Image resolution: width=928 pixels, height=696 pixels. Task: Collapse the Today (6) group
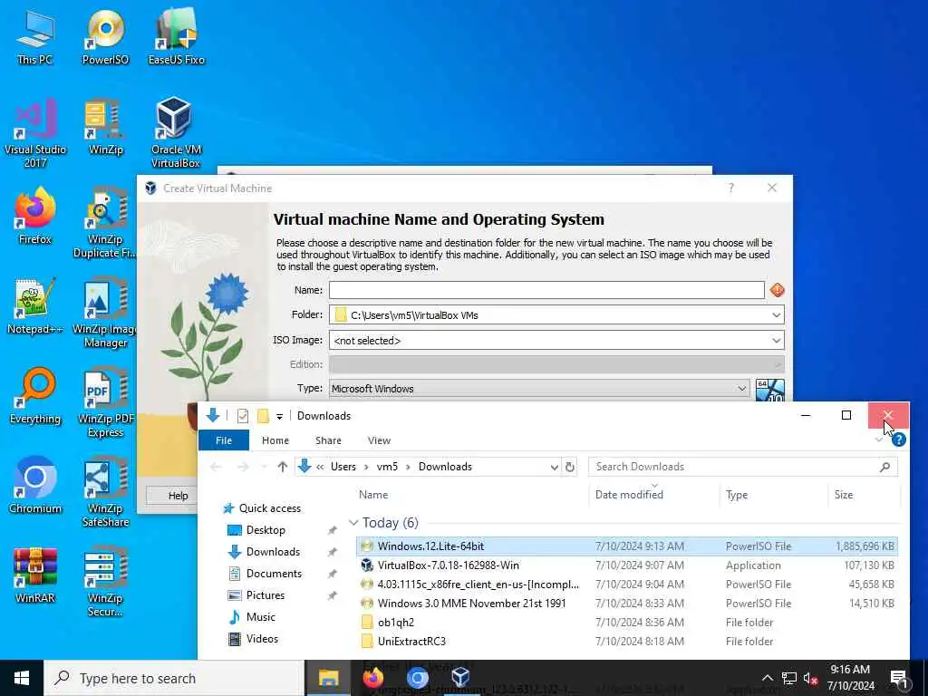(353, 523)
